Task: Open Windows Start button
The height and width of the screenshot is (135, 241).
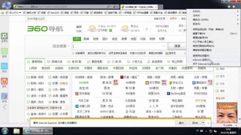Action: click(x=5, y=131)
